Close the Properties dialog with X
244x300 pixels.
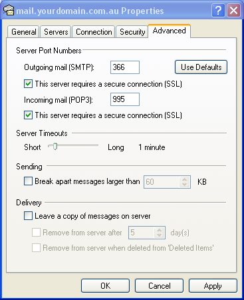point(233,10)
